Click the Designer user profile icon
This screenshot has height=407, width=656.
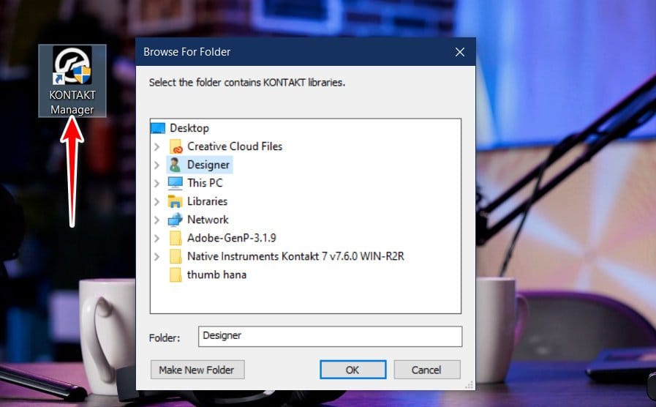coord(175,165)
